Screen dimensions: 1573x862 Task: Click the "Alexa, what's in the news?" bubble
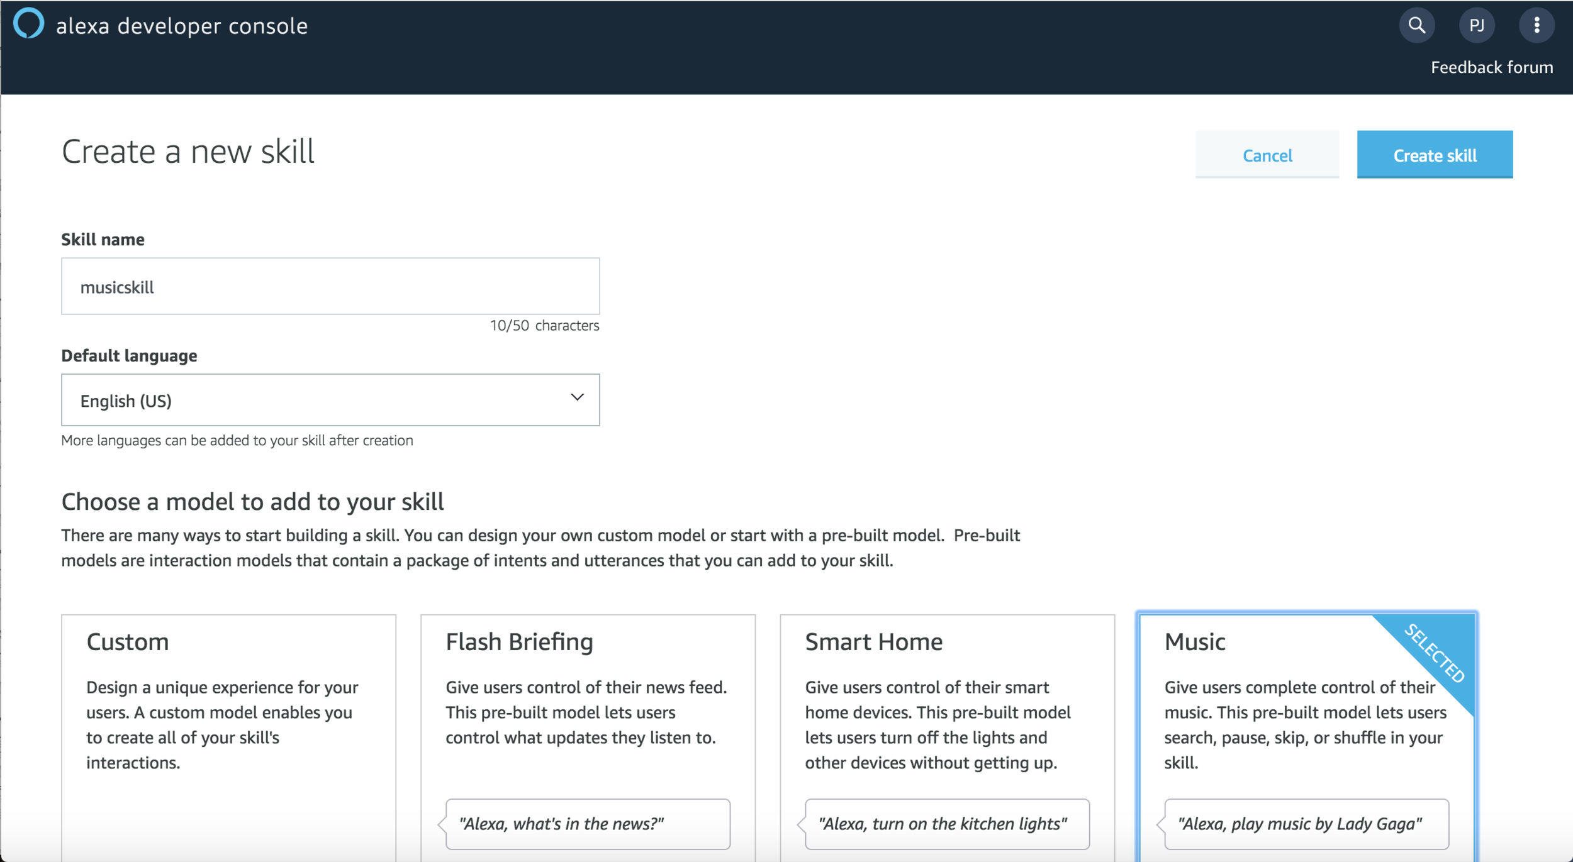[x=588, y=824]
